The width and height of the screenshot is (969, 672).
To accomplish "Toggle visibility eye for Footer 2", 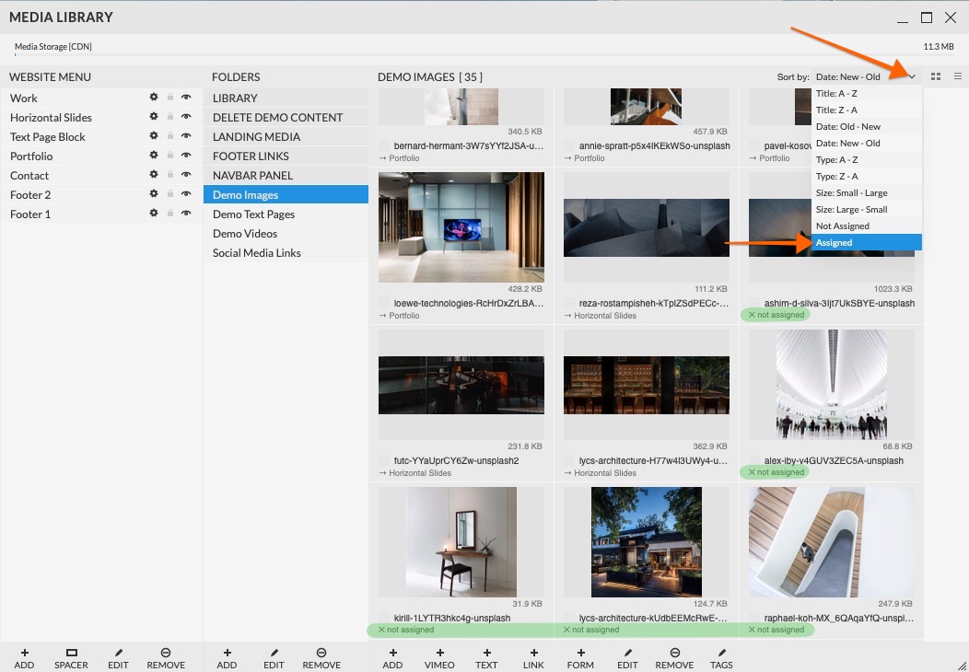I will click(186, 194).
